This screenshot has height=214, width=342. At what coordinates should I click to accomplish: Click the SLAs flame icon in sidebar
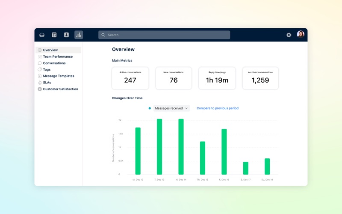pyautogui.click(x=40, y=83)
